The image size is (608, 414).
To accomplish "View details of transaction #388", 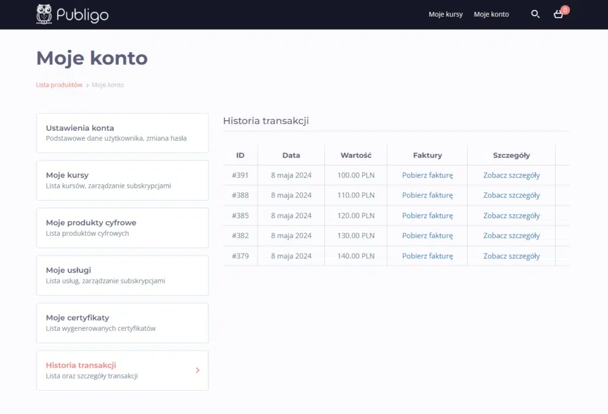I will click(511, 195).
